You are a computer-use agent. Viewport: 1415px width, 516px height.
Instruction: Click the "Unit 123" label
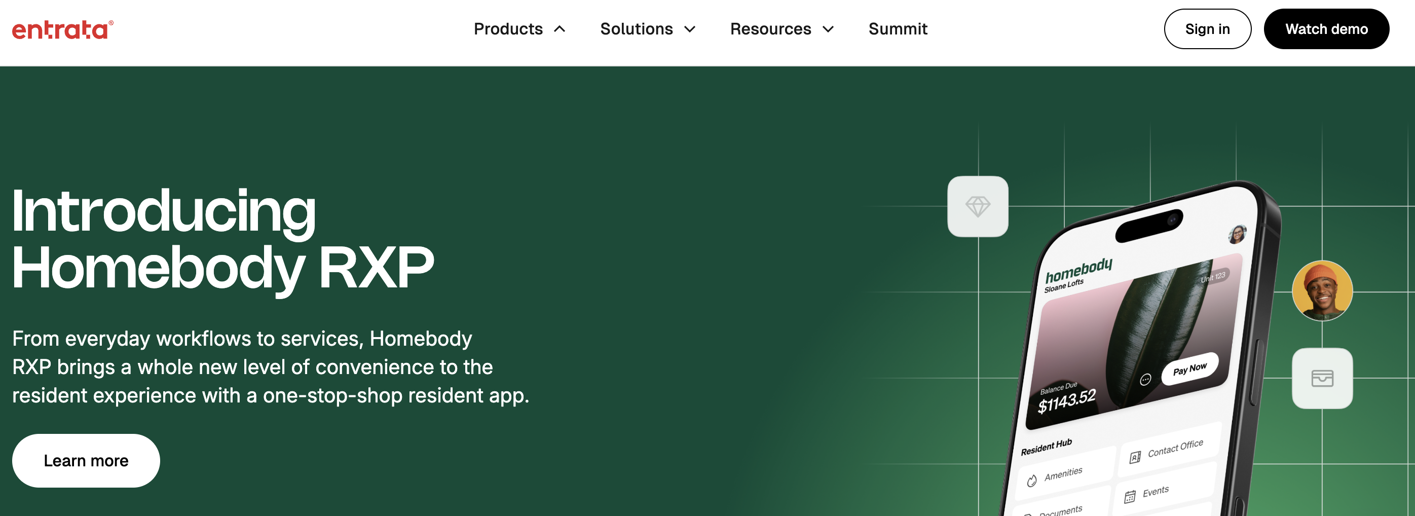(1213, 276)
